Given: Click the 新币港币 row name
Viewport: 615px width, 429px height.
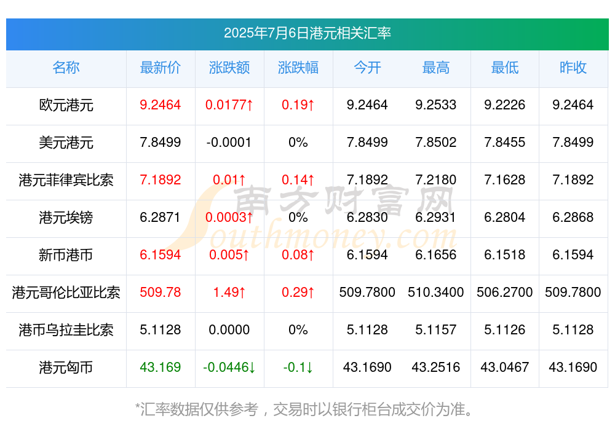Looking at the screenshot, I should pos(66,255).
